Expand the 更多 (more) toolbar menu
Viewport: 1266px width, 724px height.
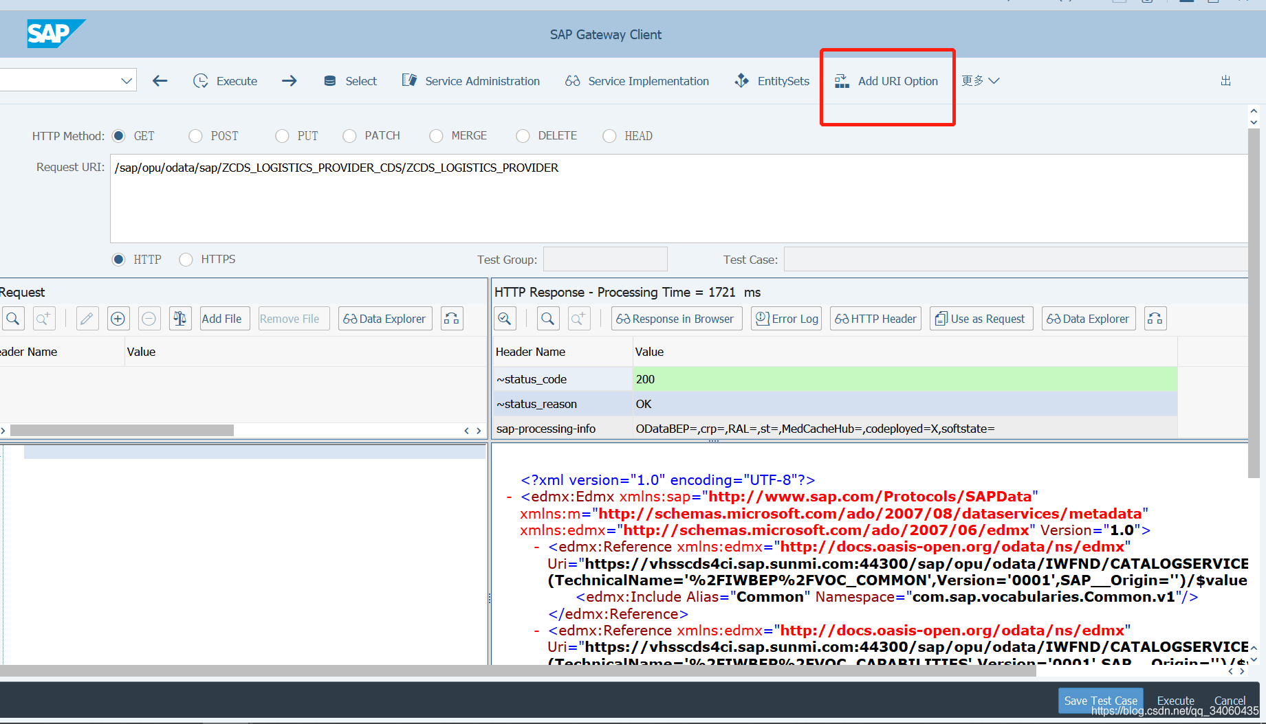point(980,81)
